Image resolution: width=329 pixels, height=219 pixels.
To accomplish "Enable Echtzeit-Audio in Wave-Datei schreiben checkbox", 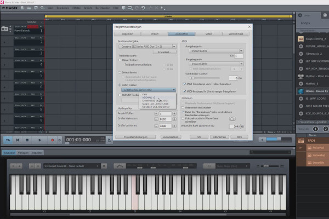I will [x=183, y=118].
